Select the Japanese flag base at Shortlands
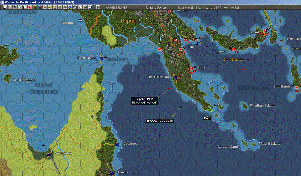Screen dimensions: 301x176 pyautogui.click(x=296, y=87)
